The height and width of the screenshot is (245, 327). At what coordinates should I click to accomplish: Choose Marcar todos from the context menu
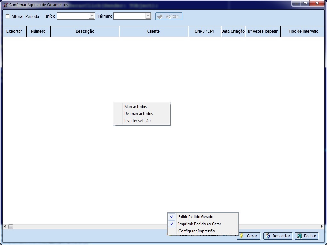point(135,107)
